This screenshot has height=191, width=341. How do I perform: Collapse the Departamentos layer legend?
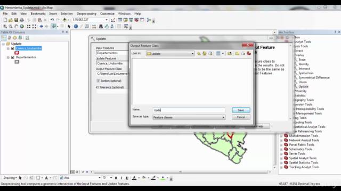(8, 57)
